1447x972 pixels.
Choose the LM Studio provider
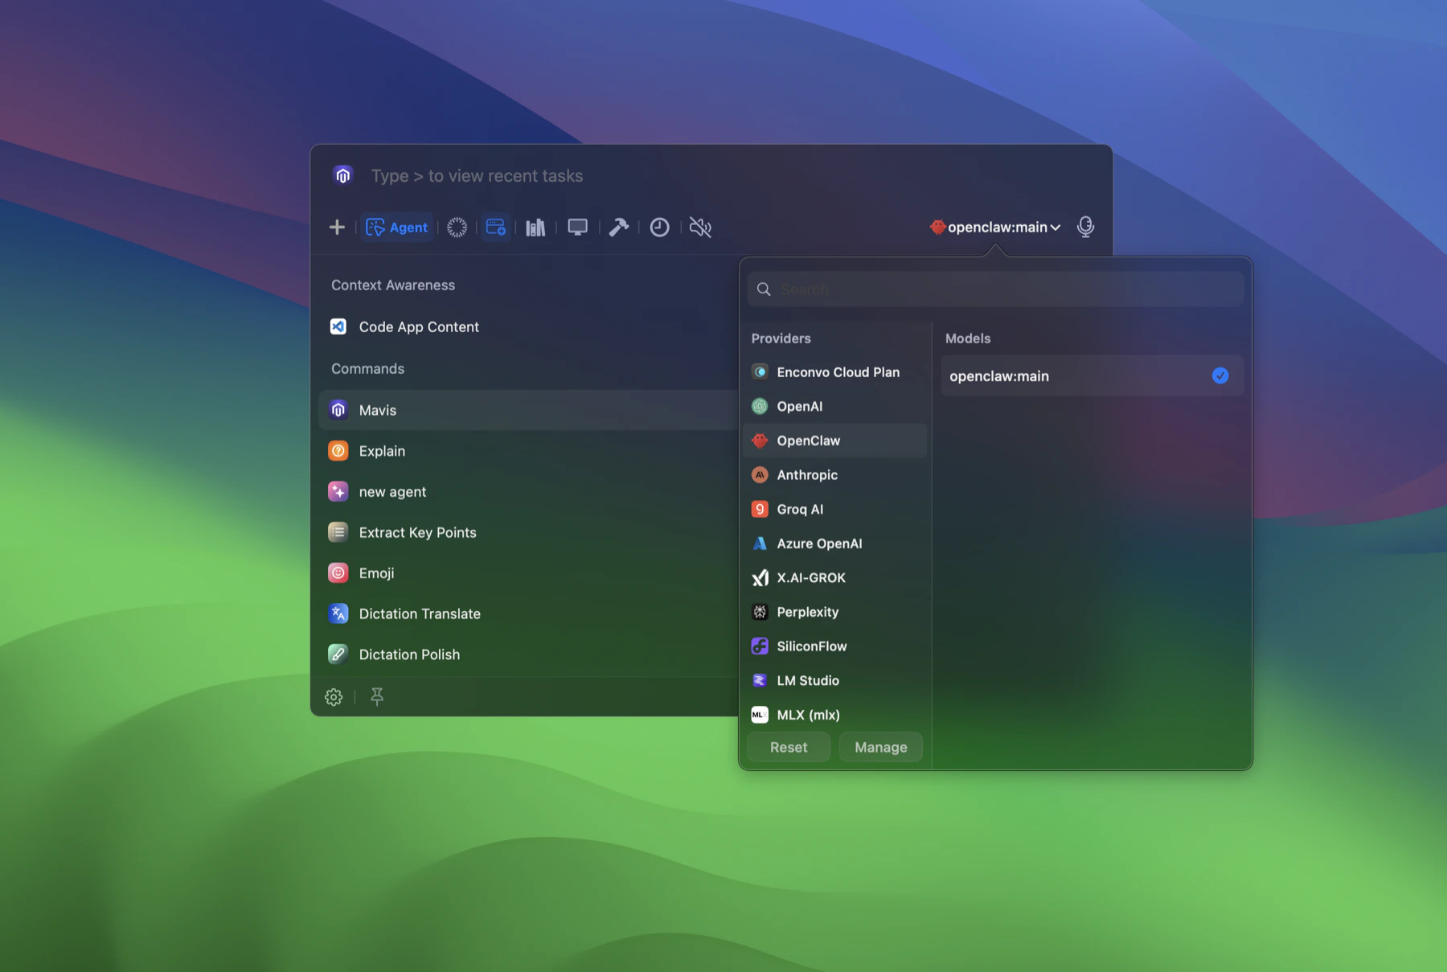pyautogui.click(x=835, y=681)
